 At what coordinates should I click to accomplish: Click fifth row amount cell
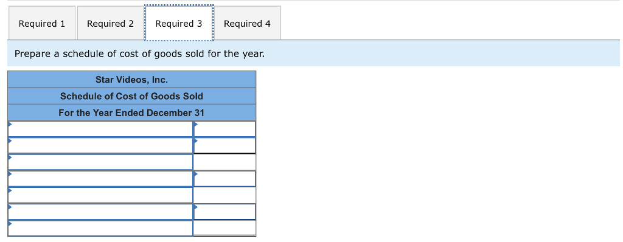coord(224,195)
